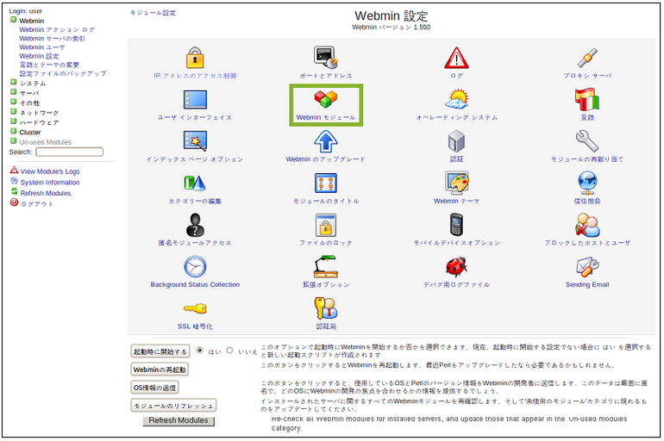The height and width of the screenshot is (441, 664).
Task: Open the モジュールの再割り当て wrench icon
Action: click(x=587, y=140)
